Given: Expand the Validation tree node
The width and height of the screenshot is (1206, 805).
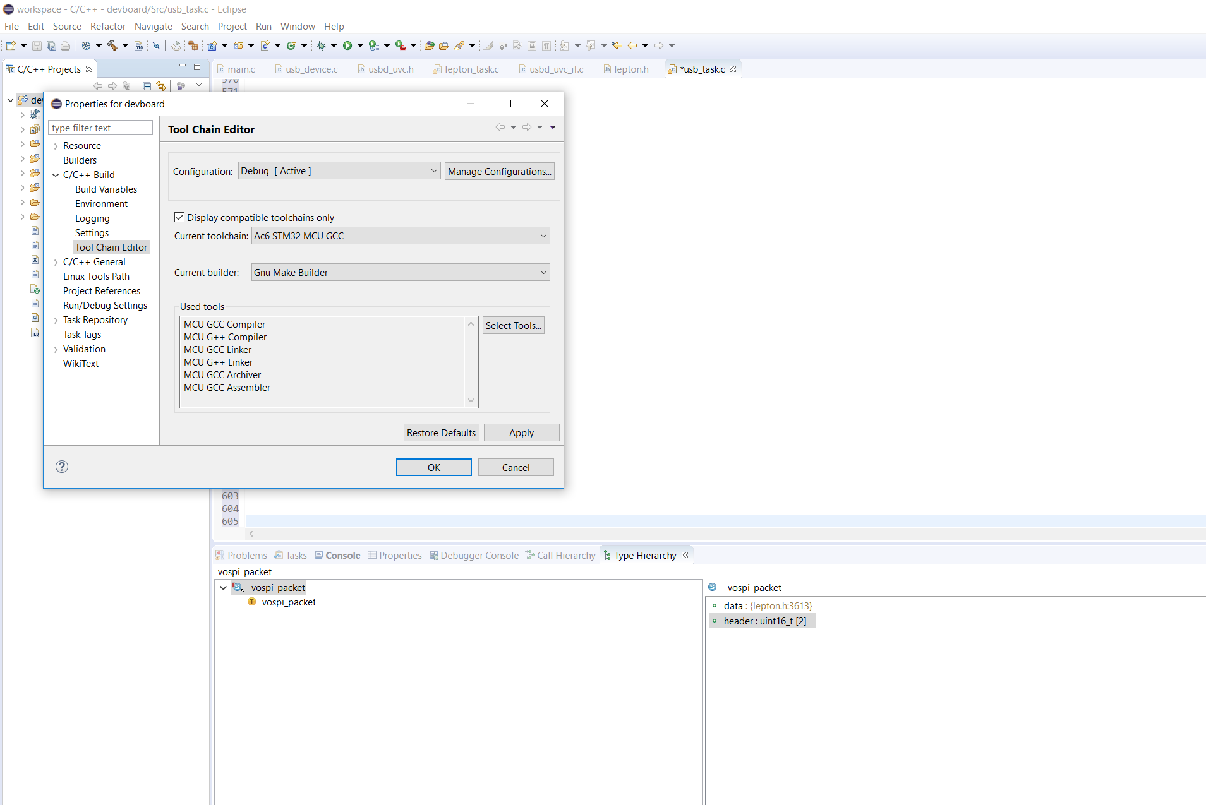Looking at the screenshot, I should (x=56, y=349).
